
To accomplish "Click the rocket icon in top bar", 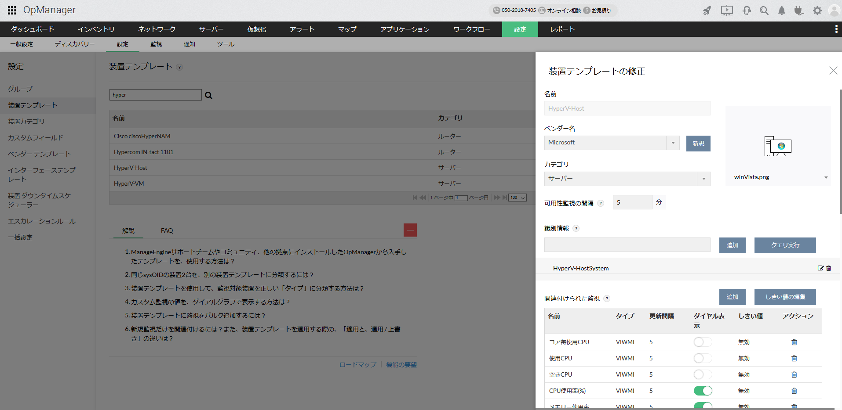I will tap(707, 11).
